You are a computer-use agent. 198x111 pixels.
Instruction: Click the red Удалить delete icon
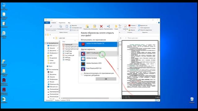pyautogui.click(x=101, y=27)
